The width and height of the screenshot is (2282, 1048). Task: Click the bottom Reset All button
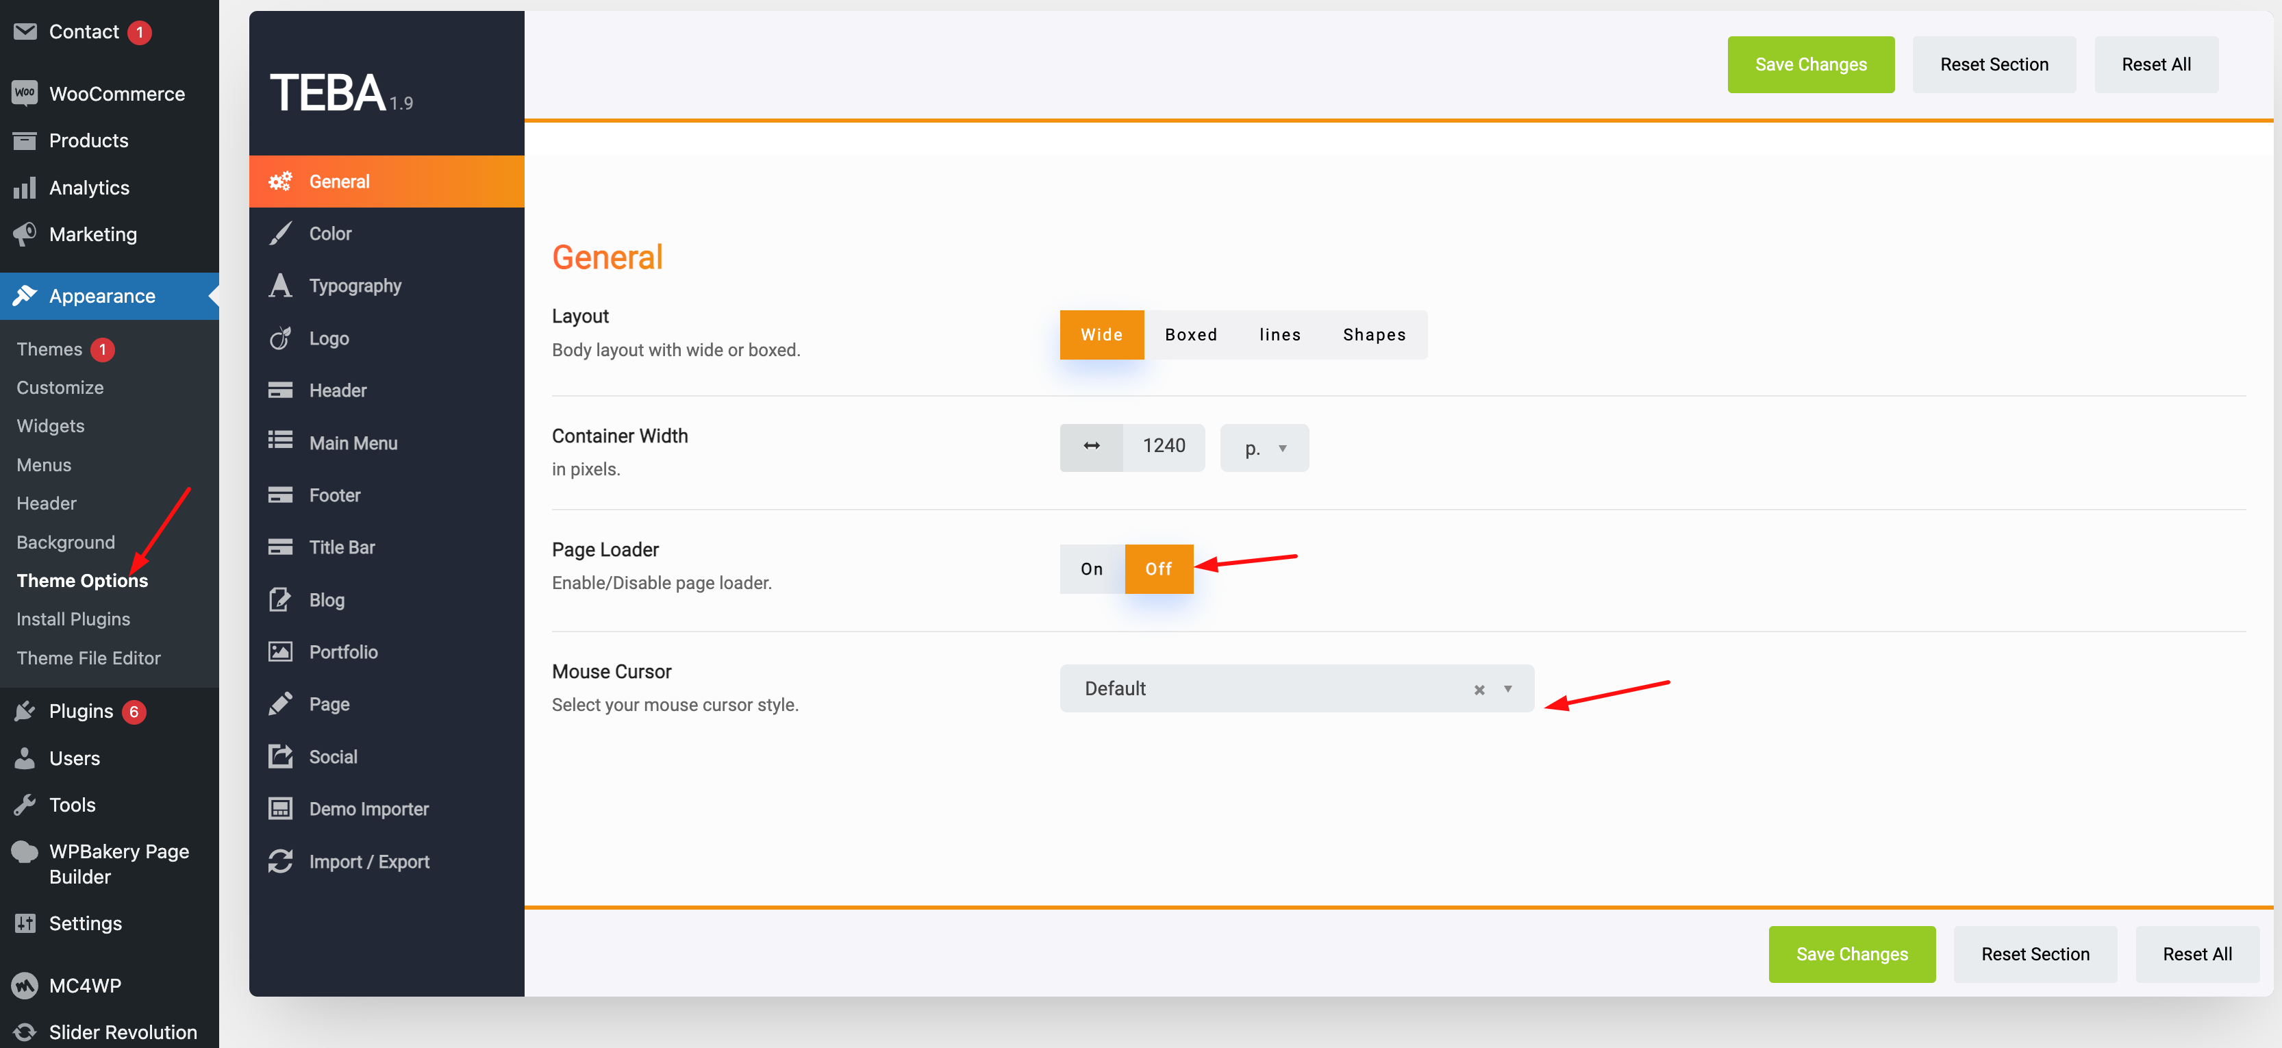[2197, 954]
